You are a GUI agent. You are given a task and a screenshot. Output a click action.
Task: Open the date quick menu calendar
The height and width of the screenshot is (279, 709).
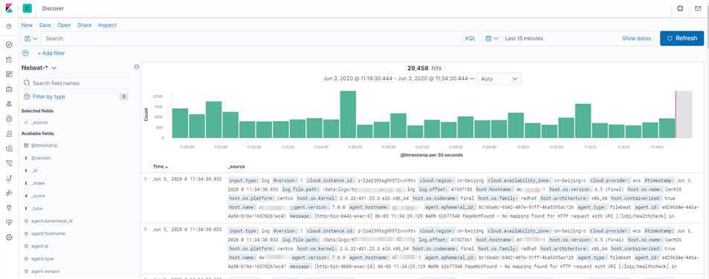[x=491, y=39]
